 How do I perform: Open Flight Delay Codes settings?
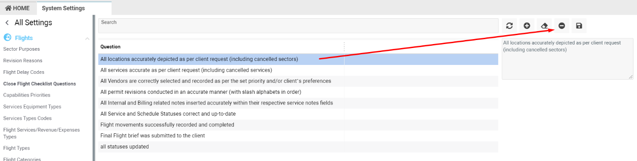click(x=24, y=72)
